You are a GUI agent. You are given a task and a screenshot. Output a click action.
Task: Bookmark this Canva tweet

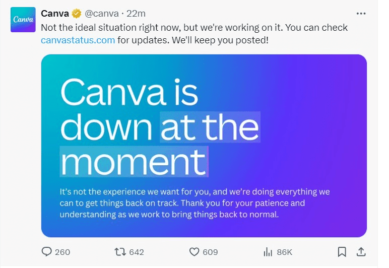coord(342,251)
